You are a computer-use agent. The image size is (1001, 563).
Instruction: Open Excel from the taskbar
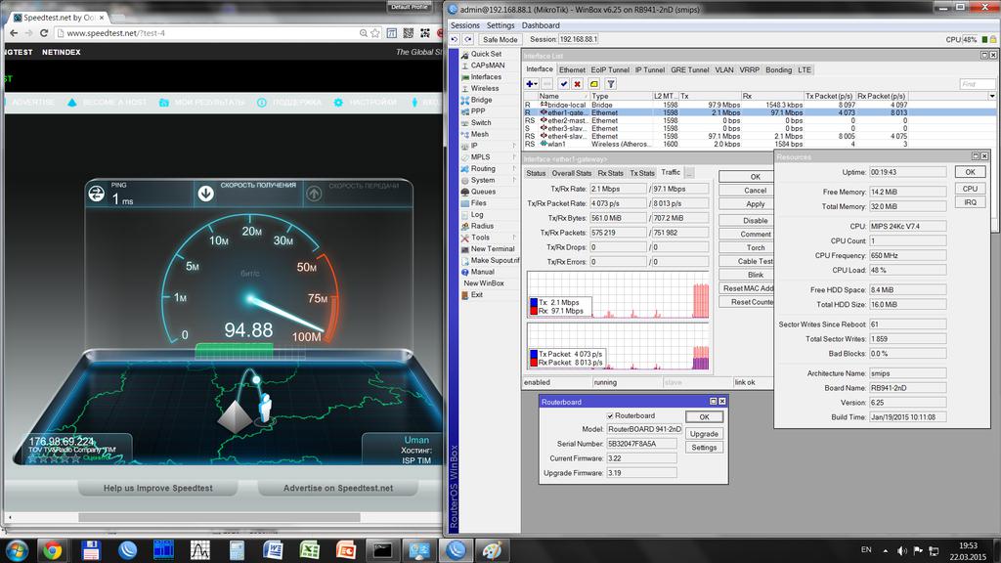pyautogui.click(x=310, y=550)
